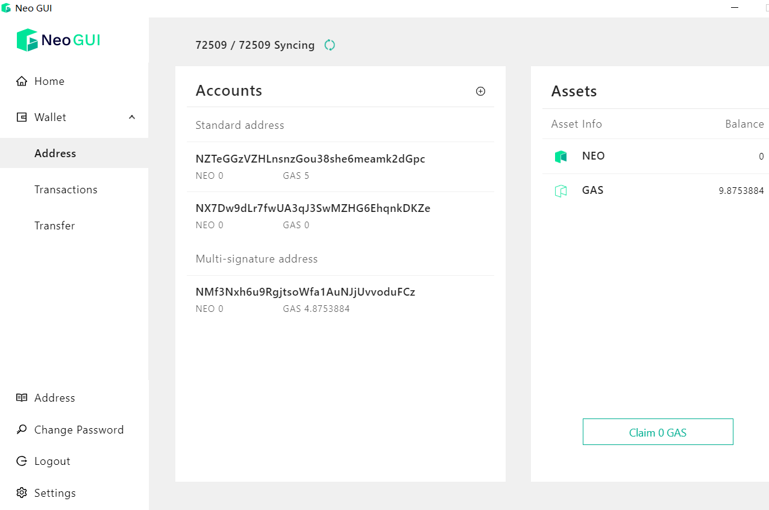Viewport: 769px width, 510px height.
Task: Open address NX7Dw9dLr7fwUA3qJ3SwMZHG6EhqnkDKZe
Action: pyautogui.click(x=341, y=216)
